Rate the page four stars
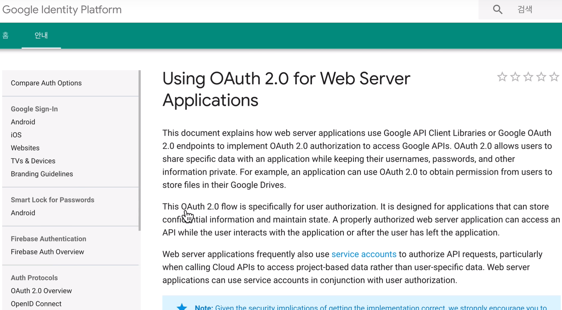Image resolution: width=562 pixels, height=310 pixels. point(541,77)
